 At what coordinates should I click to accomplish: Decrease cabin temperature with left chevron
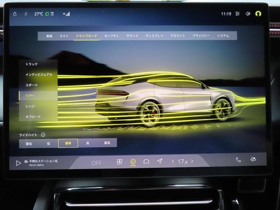(x=173, y=161)
